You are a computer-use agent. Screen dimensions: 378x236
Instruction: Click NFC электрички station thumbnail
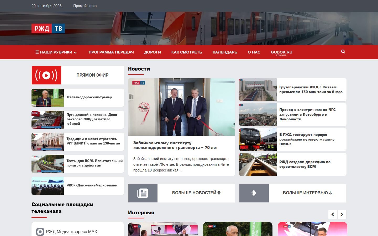coord(258,115)
